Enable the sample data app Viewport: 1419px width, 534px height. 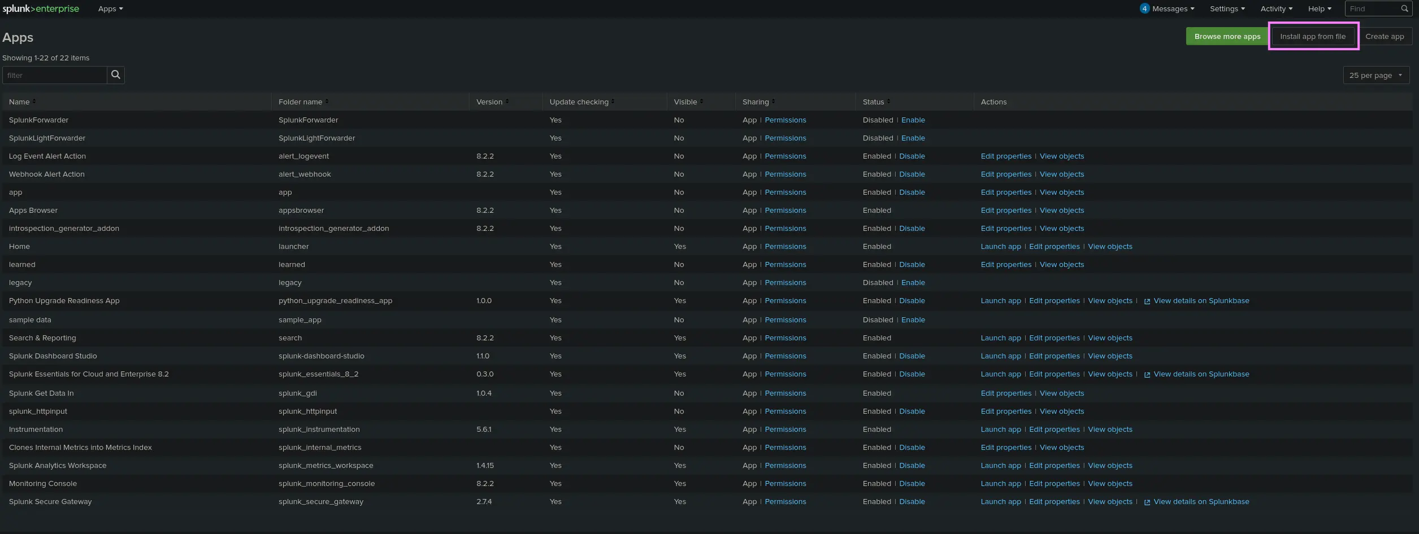coord(913,320)
